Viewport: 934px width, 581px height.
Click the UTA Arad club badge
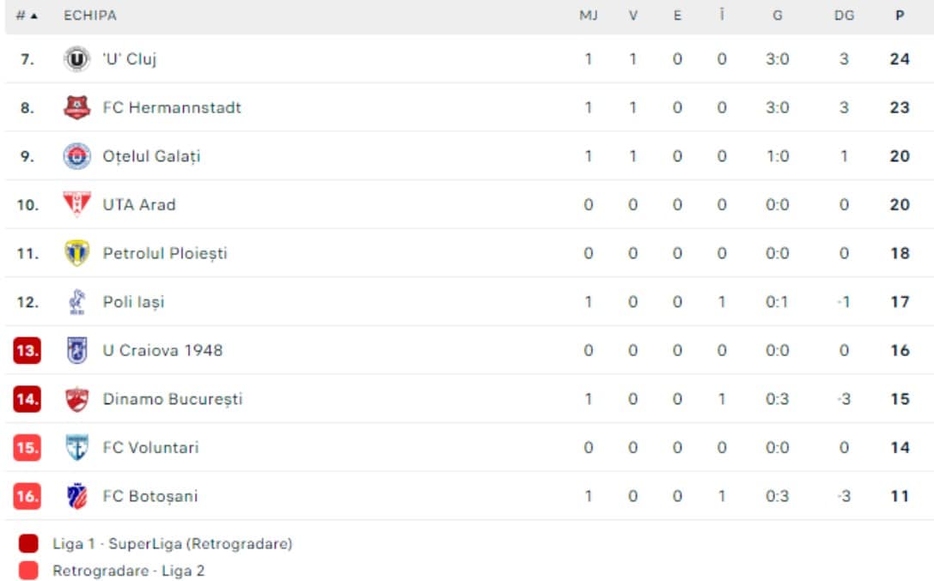point(77,204)
